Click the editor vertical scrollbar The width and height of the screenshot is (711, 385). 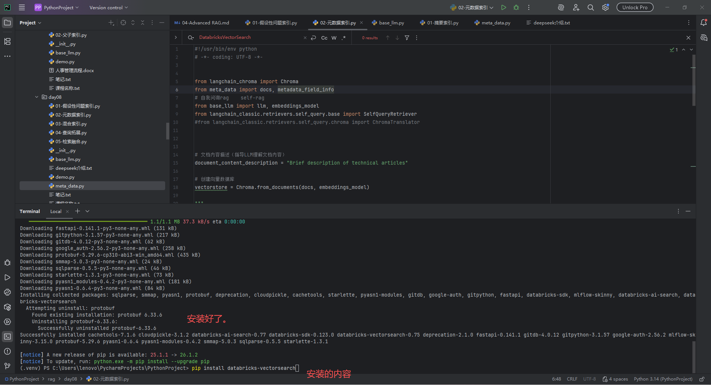(693, 80)
